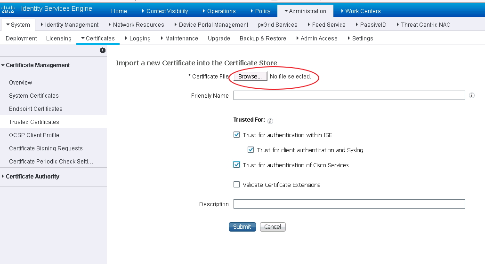
Task: Uncheck Trust for client authentication and Syslog
Action: (x=251, y=149)
